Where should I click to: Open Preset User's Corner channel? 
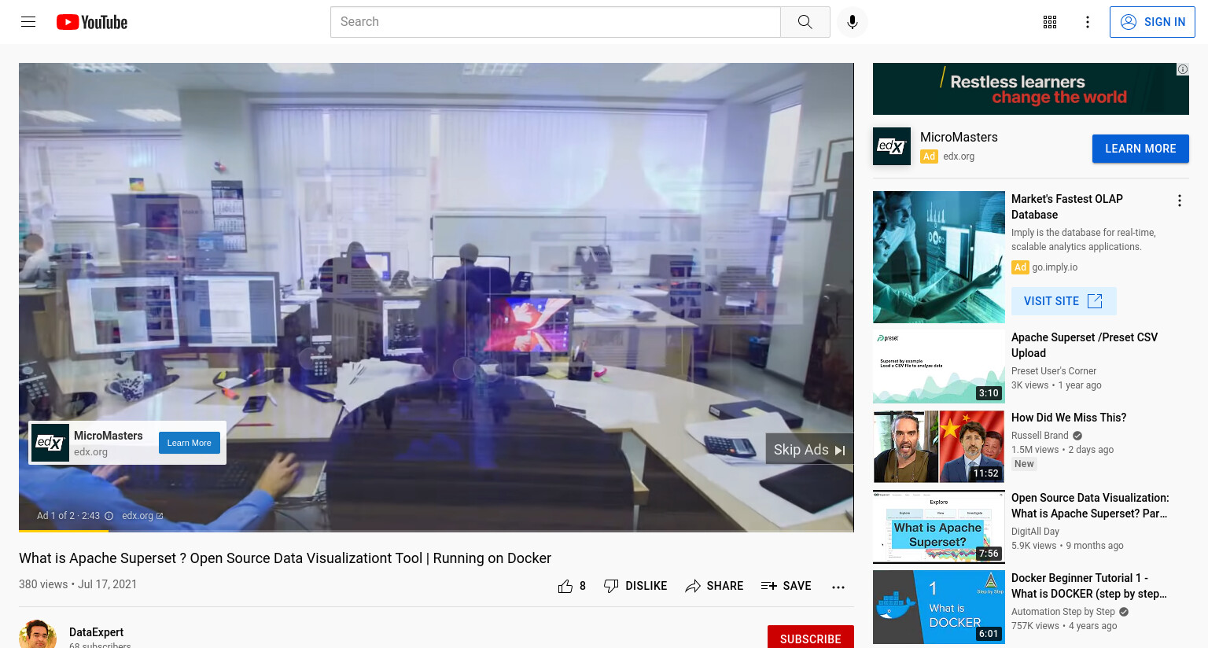pos(1054,371)
